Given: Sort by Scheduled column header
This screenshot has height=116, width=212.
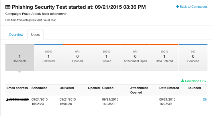Looking at the screenshot, I should 40,88.
